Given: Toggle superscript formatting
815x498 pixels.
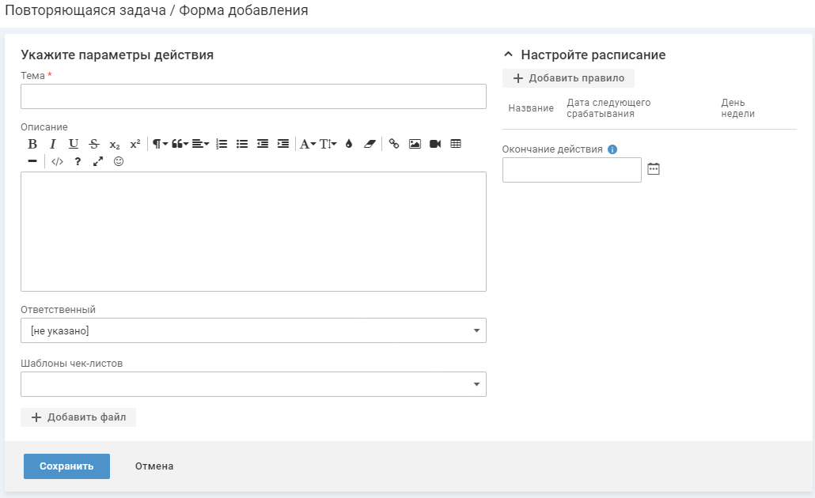Looking at the screenshot, I should coord(135,144).
